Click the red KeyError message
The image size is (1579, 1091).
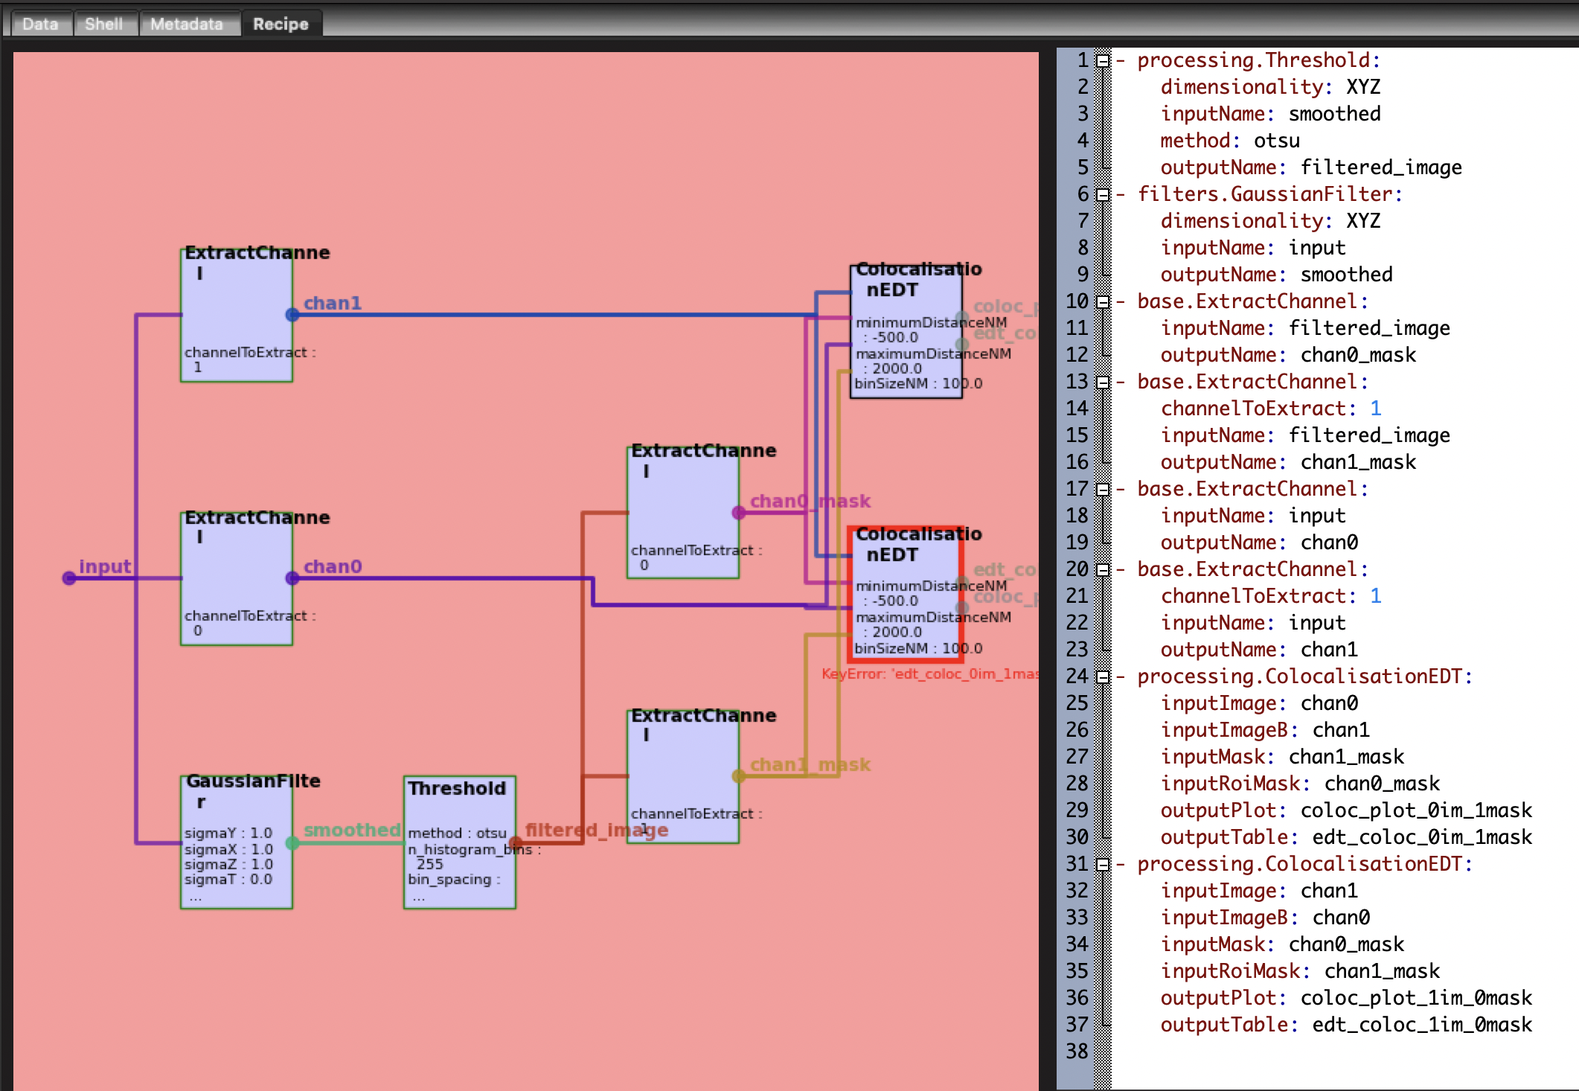[925, 674]
